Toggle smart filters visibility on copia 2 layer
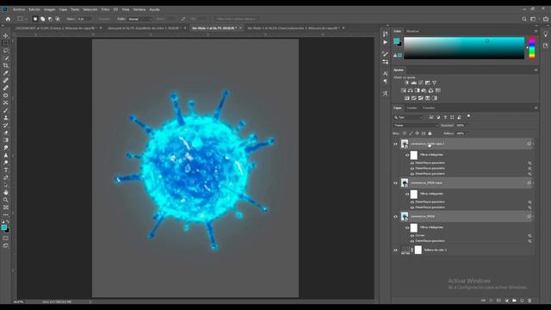 point(407,155)
